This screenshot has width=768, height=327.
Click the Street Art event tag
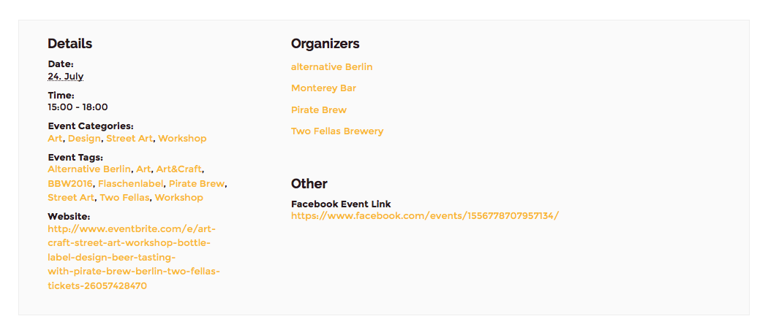pyautogui.click(x=71, y=198)
